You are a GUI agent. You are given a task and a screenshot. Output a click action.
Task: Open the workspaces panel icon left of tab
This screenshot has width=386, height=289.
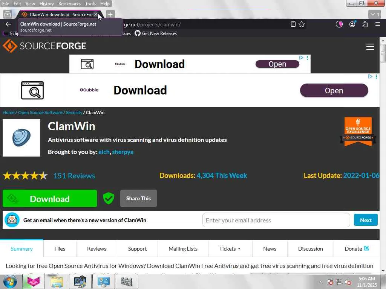coord(8,15)
